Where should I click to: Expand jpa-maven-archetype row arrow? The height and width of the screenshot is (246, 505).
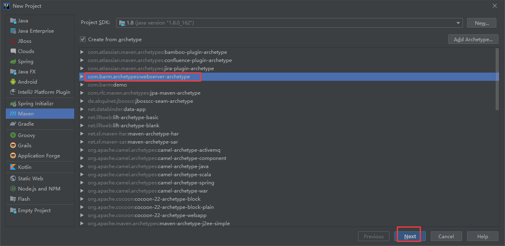82,93
